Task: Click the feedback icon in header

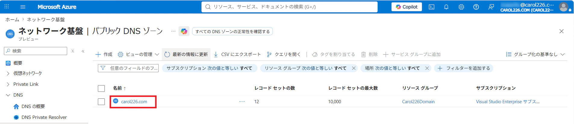Action: click(x=491, y=7)
